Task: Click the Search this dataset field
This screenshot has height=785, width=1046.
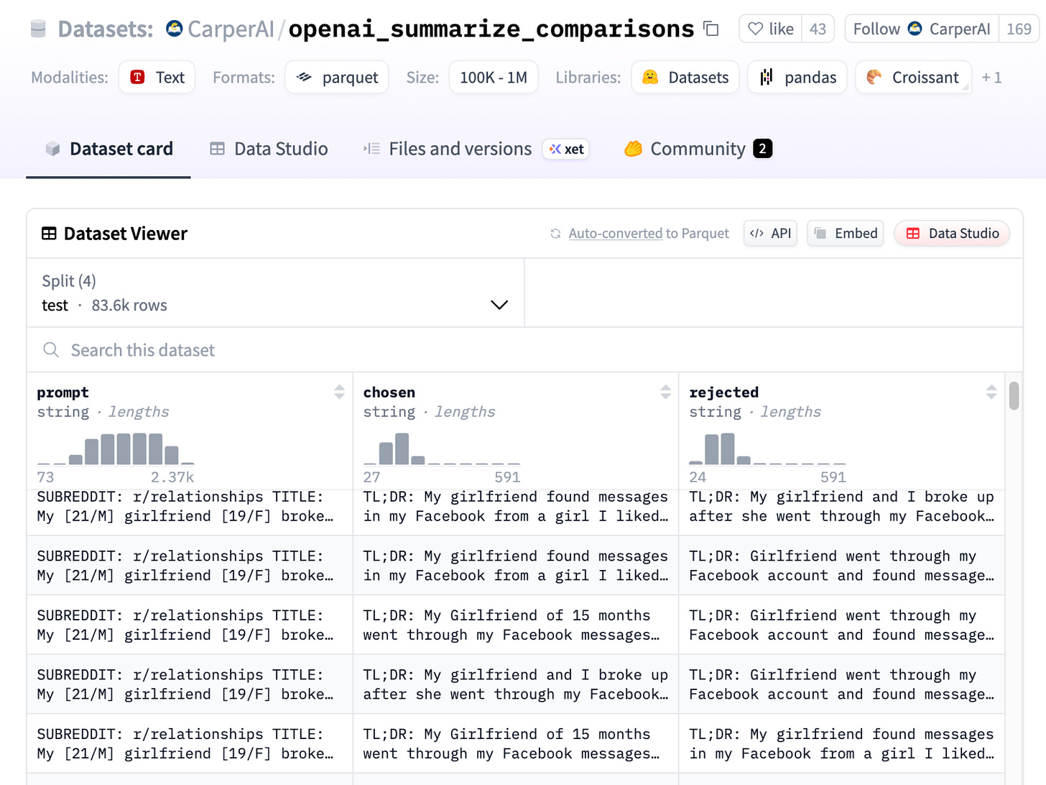Action: (524, 350)
